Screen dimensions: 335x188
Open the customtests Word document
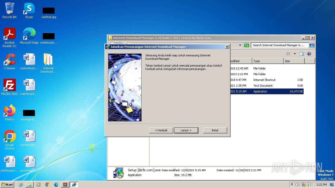pyautogui.click(x=29, y=61)
